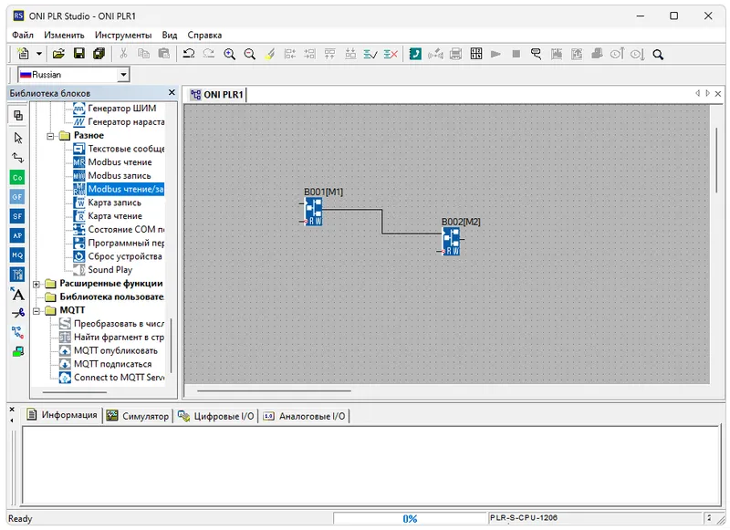Select the arrow pointer tool
The height and width of the screenshot is (530, 730).
coord(17,138)
